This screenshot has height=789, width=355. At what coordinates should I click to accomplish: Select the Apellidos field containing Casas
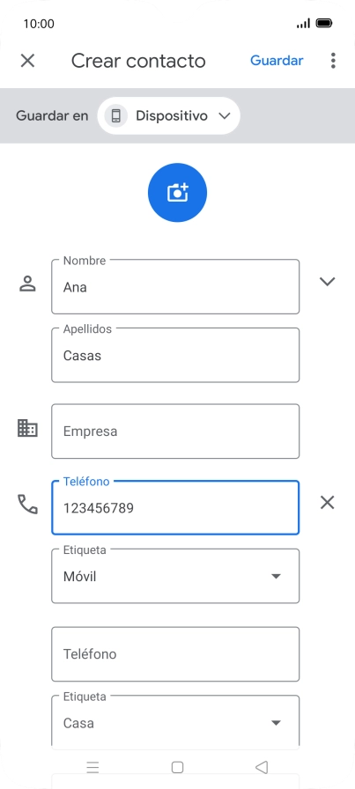(x=175, y=355)
